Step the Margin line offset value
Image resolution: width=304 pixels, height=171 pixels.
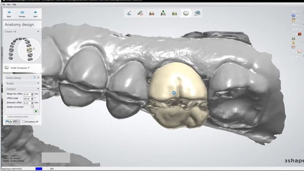[32, 94]
